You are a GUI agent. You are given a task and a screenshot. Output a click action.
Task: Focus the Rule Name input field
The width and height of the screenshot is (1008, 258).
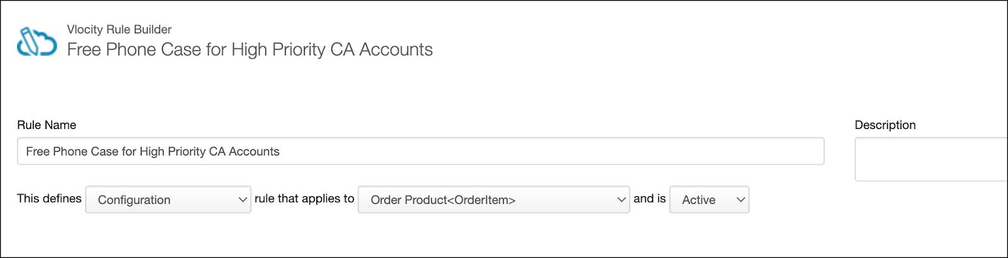tap(421, 151)
